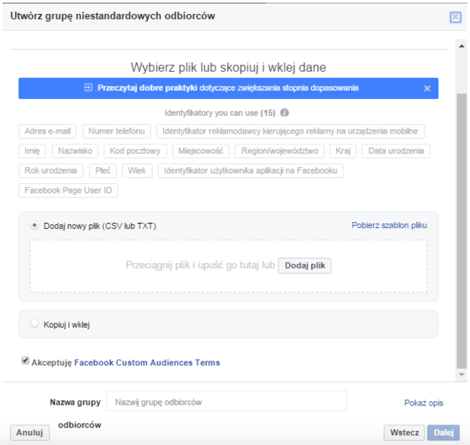Click the 'Dodaj plik' button

tap(305, 265)
